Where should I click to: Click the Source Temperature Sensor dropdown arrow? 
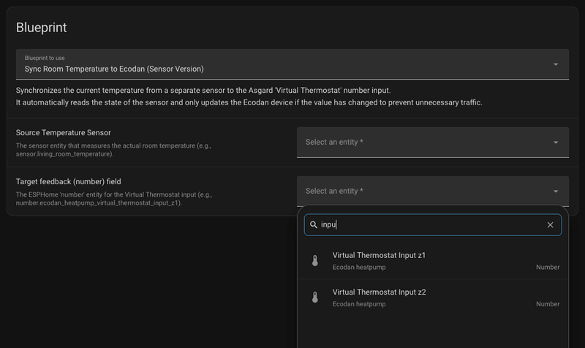tap(556, 143)
